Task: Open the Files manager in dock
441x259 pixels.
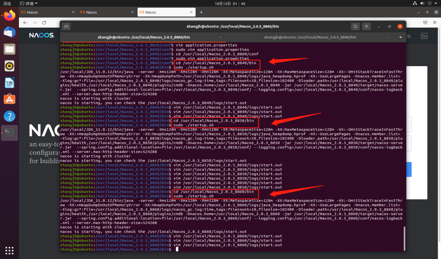Action: coord(9,49)
